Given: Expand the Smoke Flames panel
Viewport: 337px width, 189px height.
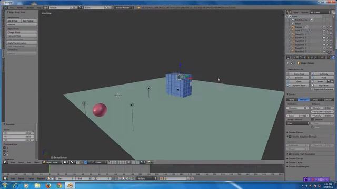Looking at the screenshot, I should [x=295, y=132].
